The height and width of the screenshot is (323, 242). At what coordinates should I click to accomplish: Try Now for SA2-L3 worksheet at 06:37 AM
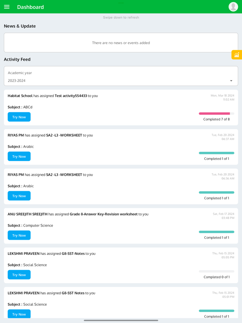coord(19,156)
